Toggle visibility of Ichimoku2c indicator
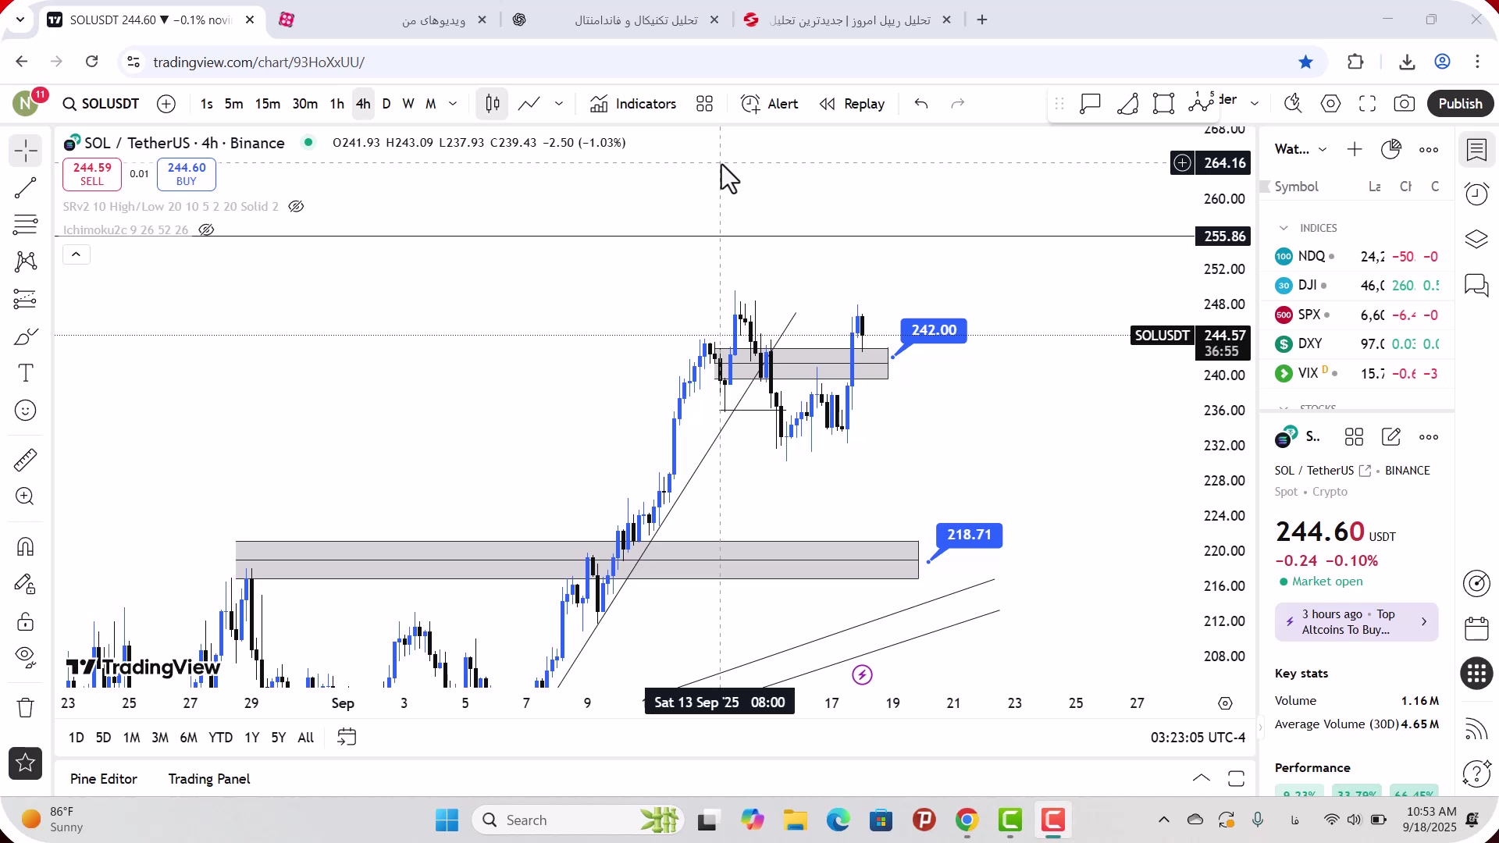The image size is (1499, 843). 206,229
